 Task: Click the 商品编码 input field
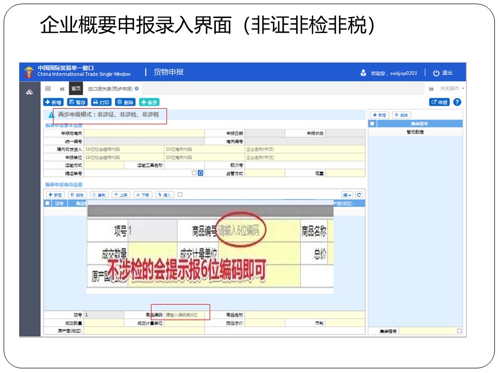184,314
